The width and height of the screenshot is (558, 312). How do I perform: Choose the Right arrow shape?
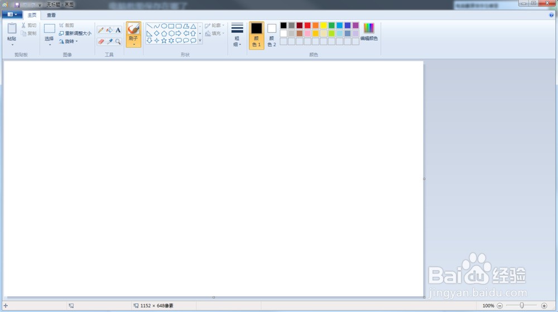pyautogui.click(x=179, y=33)
